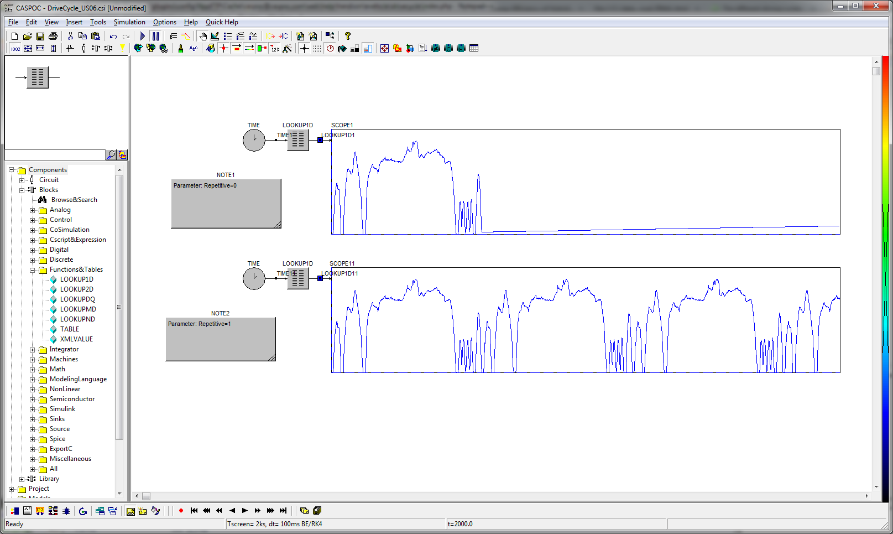Expand the Library tree node

tap(22, 479)
